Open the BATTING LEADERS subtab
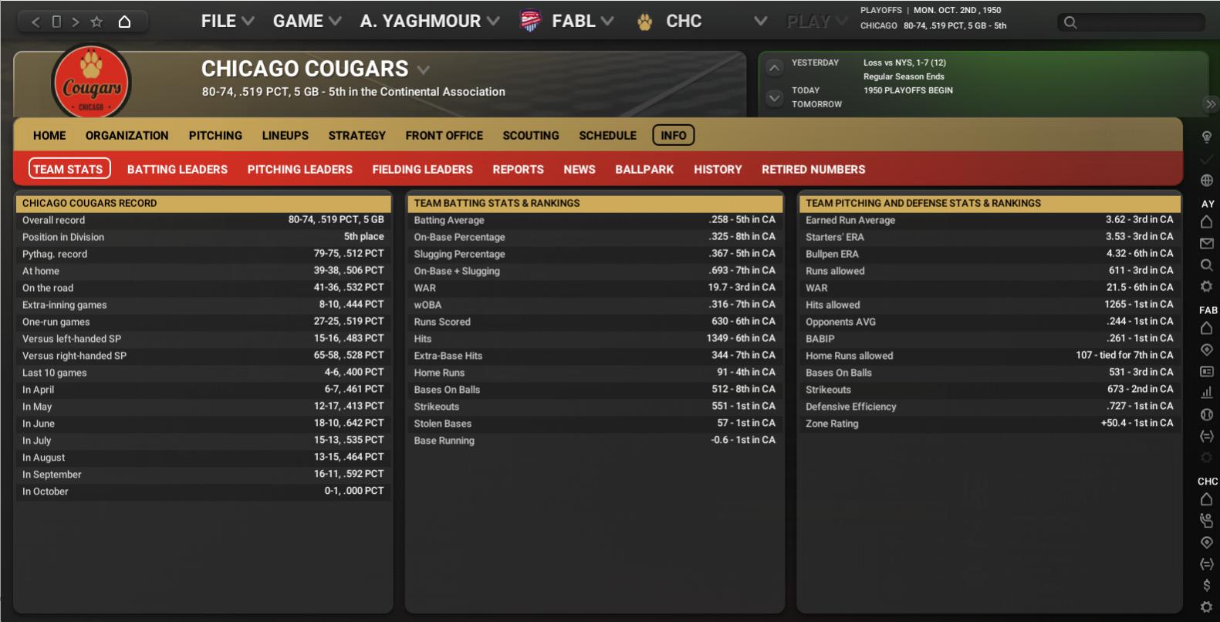1220x622 pixels. [x=177, y=170]
